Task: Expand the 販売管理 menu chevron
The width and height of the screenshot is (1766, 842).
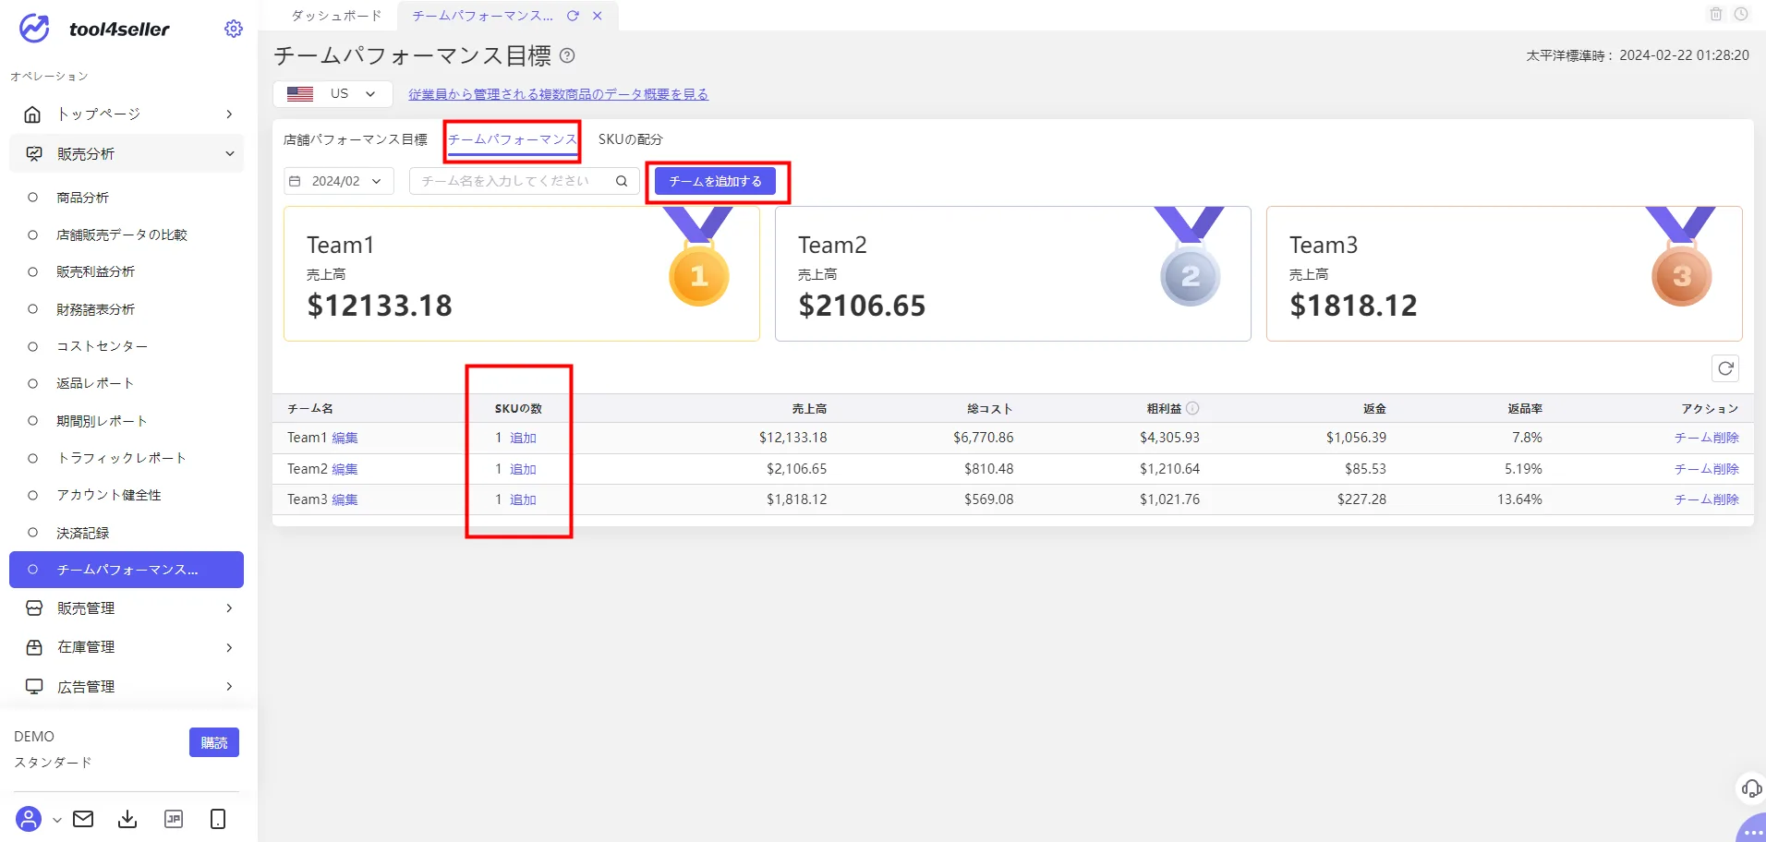Action: 229,608
